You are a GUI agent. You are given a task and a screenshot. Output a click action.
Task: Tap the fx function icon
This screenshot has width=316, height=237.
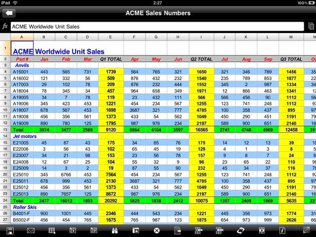(x=5, y=26)
